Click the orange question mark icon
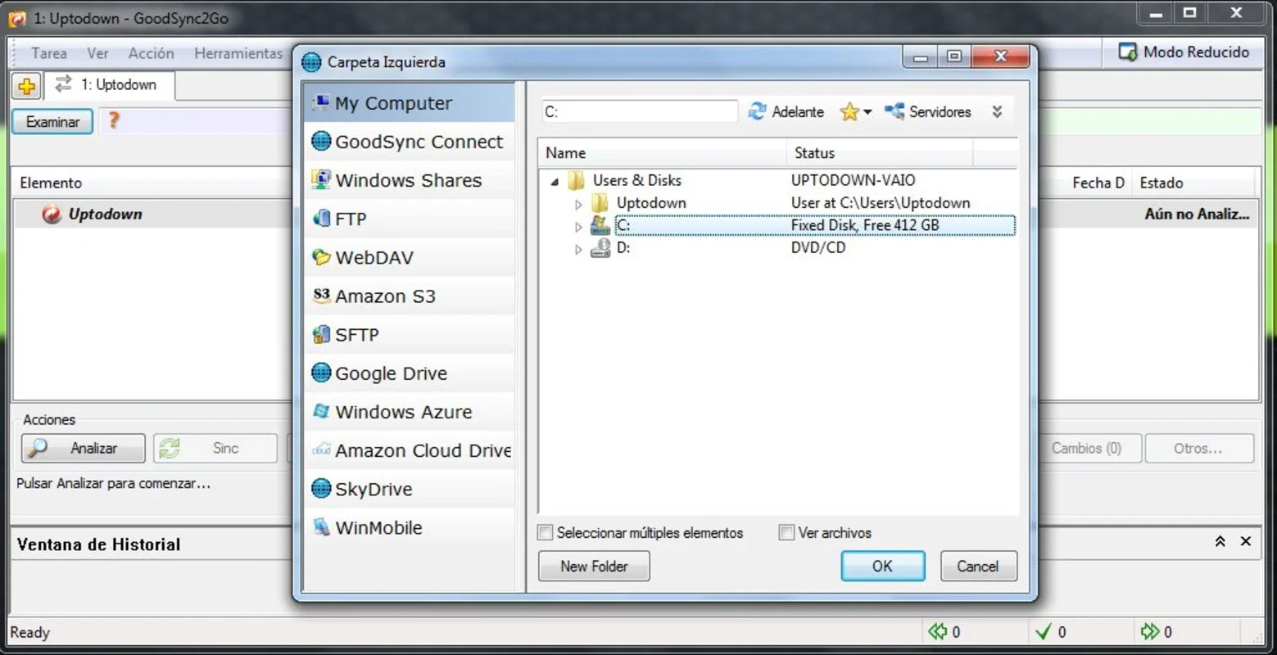Viewport: 1277px width, 655px height. (114, 120)
